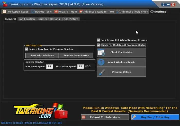Click the update window icon on Check For Updates
Image resolution: width=180 pixels, height=126 pixels.
tap(101, 52)
